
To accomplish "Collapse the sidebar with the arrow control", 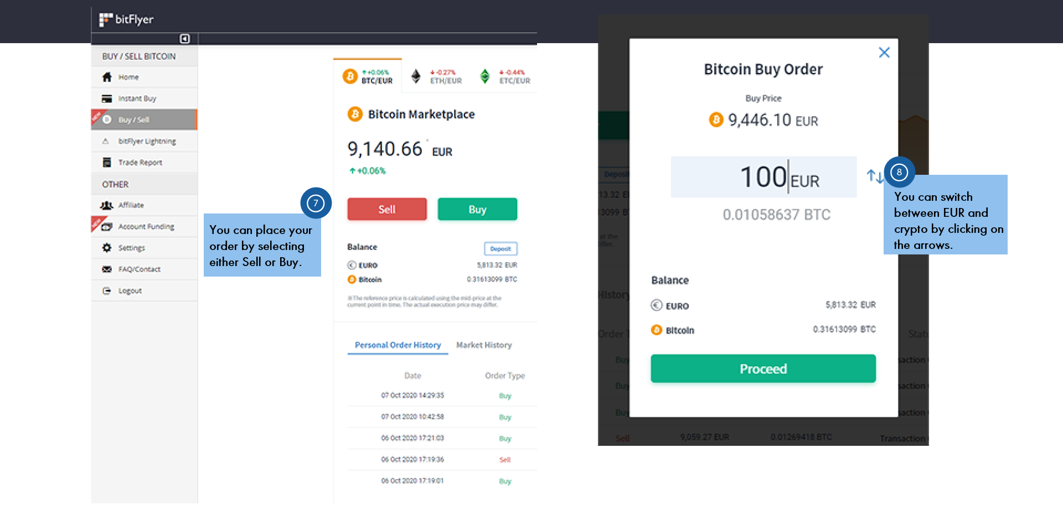I will click(x=184, y=39).
